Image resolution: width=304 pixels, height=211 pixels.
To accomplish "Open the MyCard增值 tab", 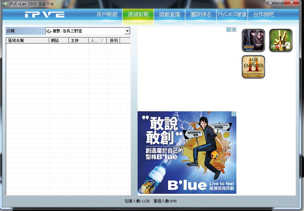I will (x=232, y=15).
